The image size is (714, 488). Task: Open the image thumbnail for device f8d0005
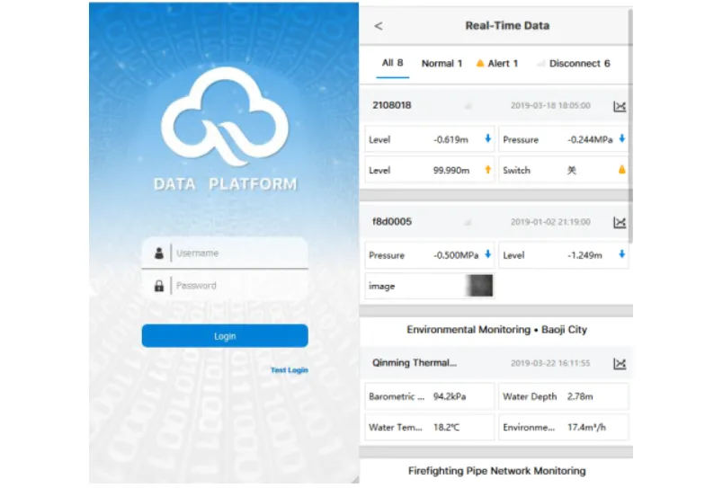click(478, 286)
